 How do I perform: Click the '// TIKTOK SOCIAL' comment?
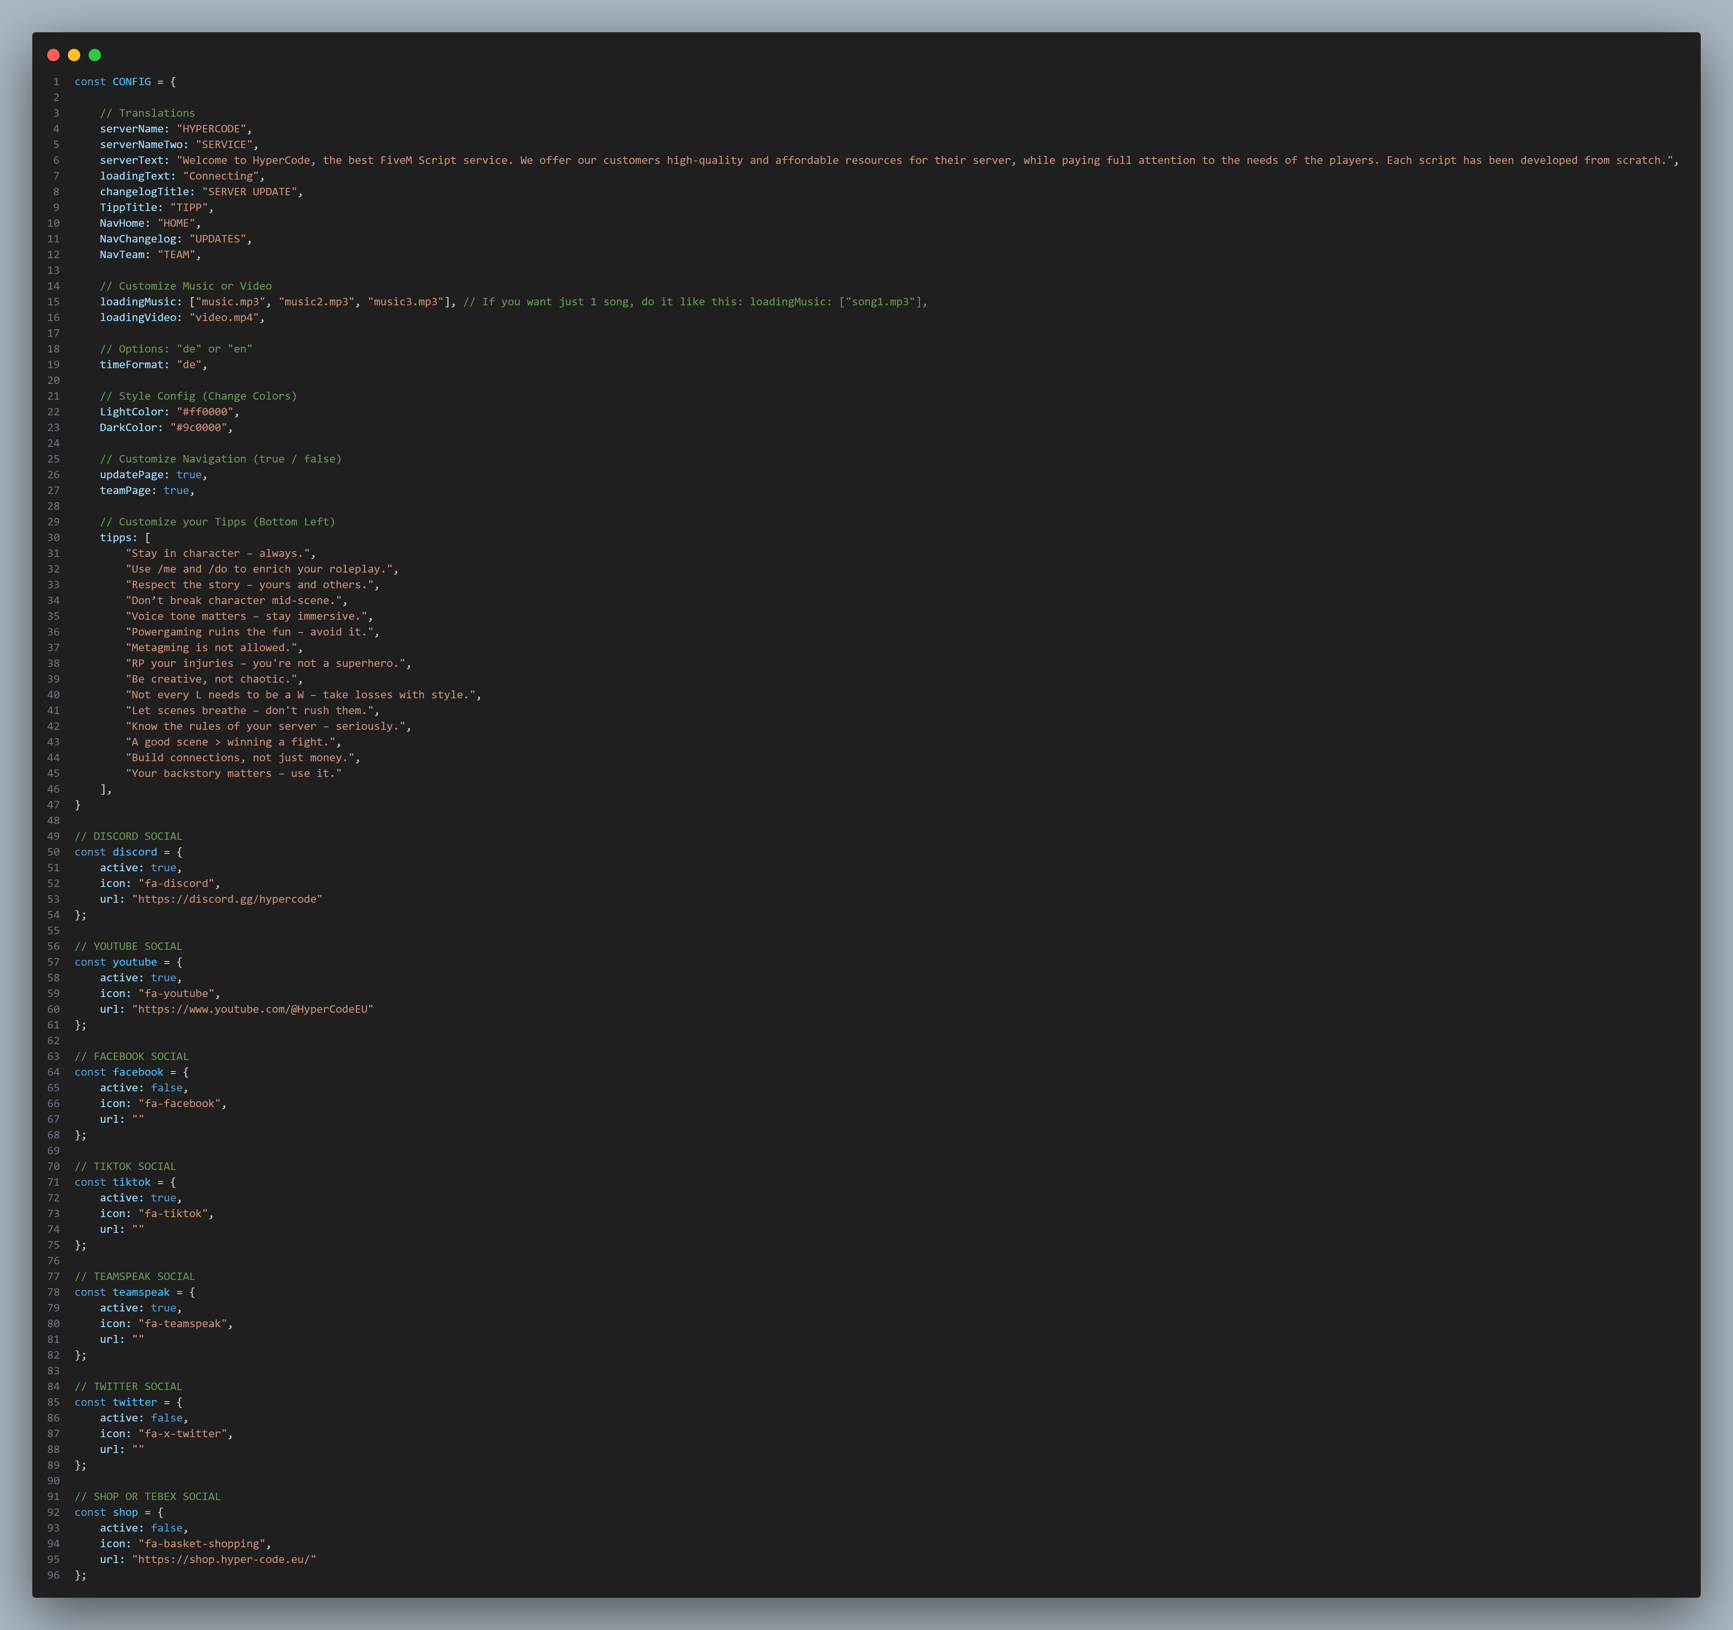125,1166
